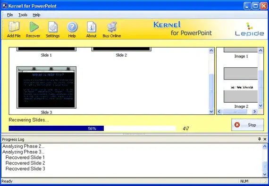Open Help from the toolbar icon

[72, 29]
